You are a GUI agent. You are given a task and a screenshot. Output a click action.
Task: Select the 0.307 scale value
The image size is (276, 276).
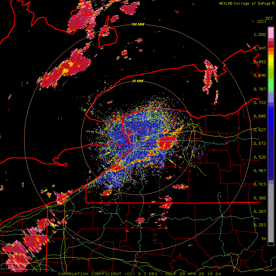[x=260, y=211]
